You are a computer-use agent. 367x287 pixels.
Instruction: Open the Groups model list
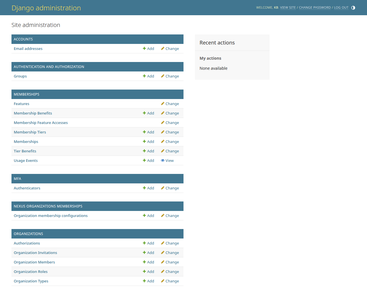[20, 76]
